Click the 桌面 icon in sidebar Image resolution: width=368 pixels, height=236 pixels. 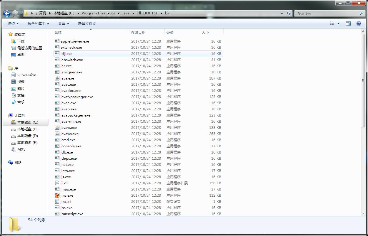[14, 55]
